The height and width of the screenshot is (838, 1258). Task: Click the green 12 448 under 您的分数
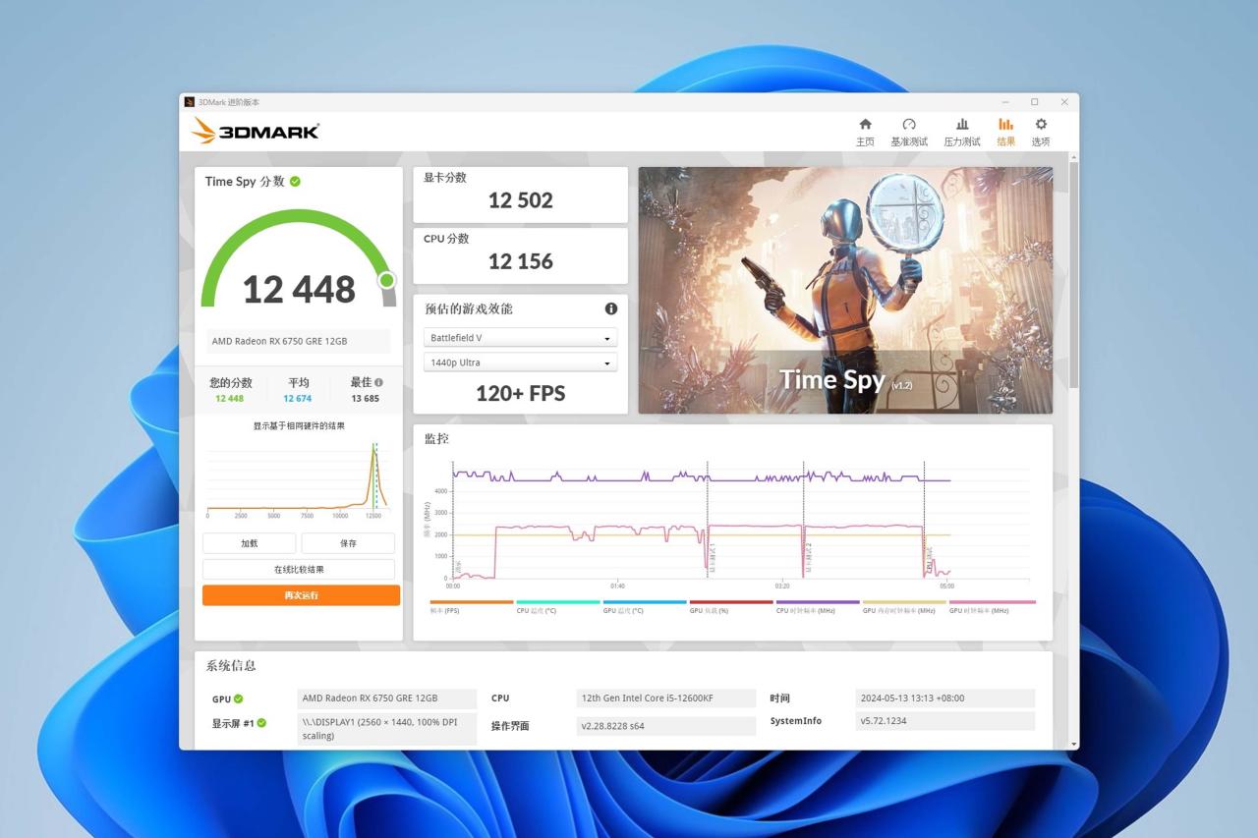coord(229,398)
